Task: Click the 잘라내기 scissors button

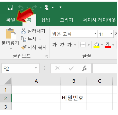Action: point(33,31)
